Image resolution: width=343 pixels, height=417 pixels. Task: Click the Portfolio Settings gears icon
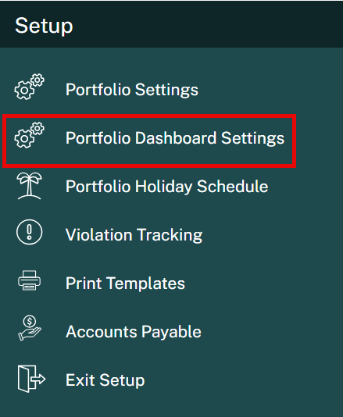[29, 87]
